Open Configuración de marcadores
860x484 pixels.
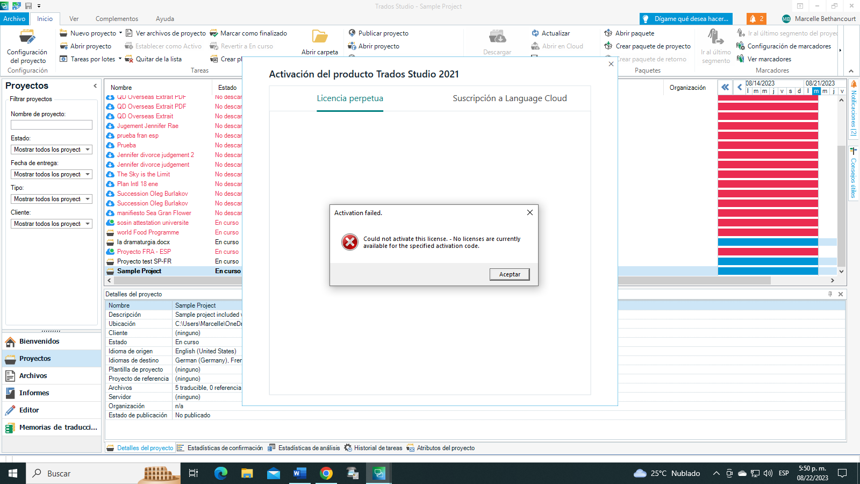point(784,46)
